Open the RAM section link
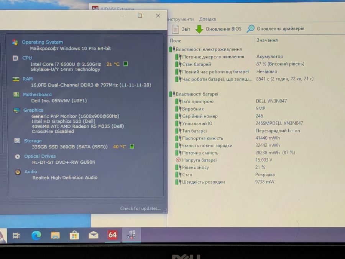This screenshot has height=259, width=345. [x=28, y=79]
